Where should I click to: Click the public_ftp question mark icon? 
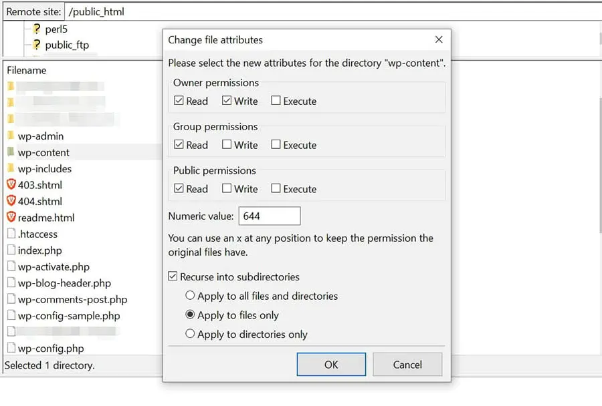37,45
